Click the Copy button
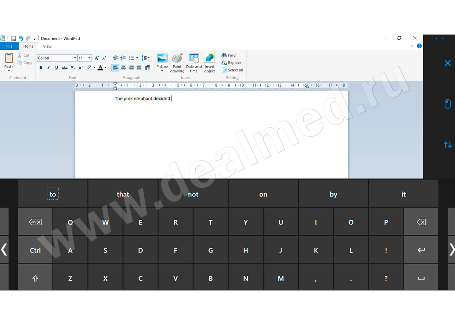455x325 pixels. [25, 63]
